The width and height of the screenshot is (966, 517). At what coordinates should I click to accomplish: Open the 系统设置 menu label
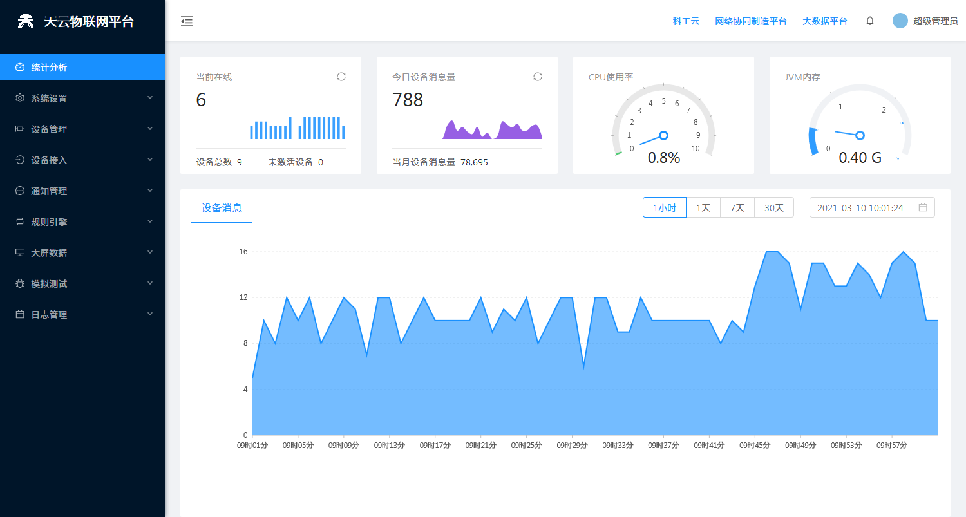point(49,99)
